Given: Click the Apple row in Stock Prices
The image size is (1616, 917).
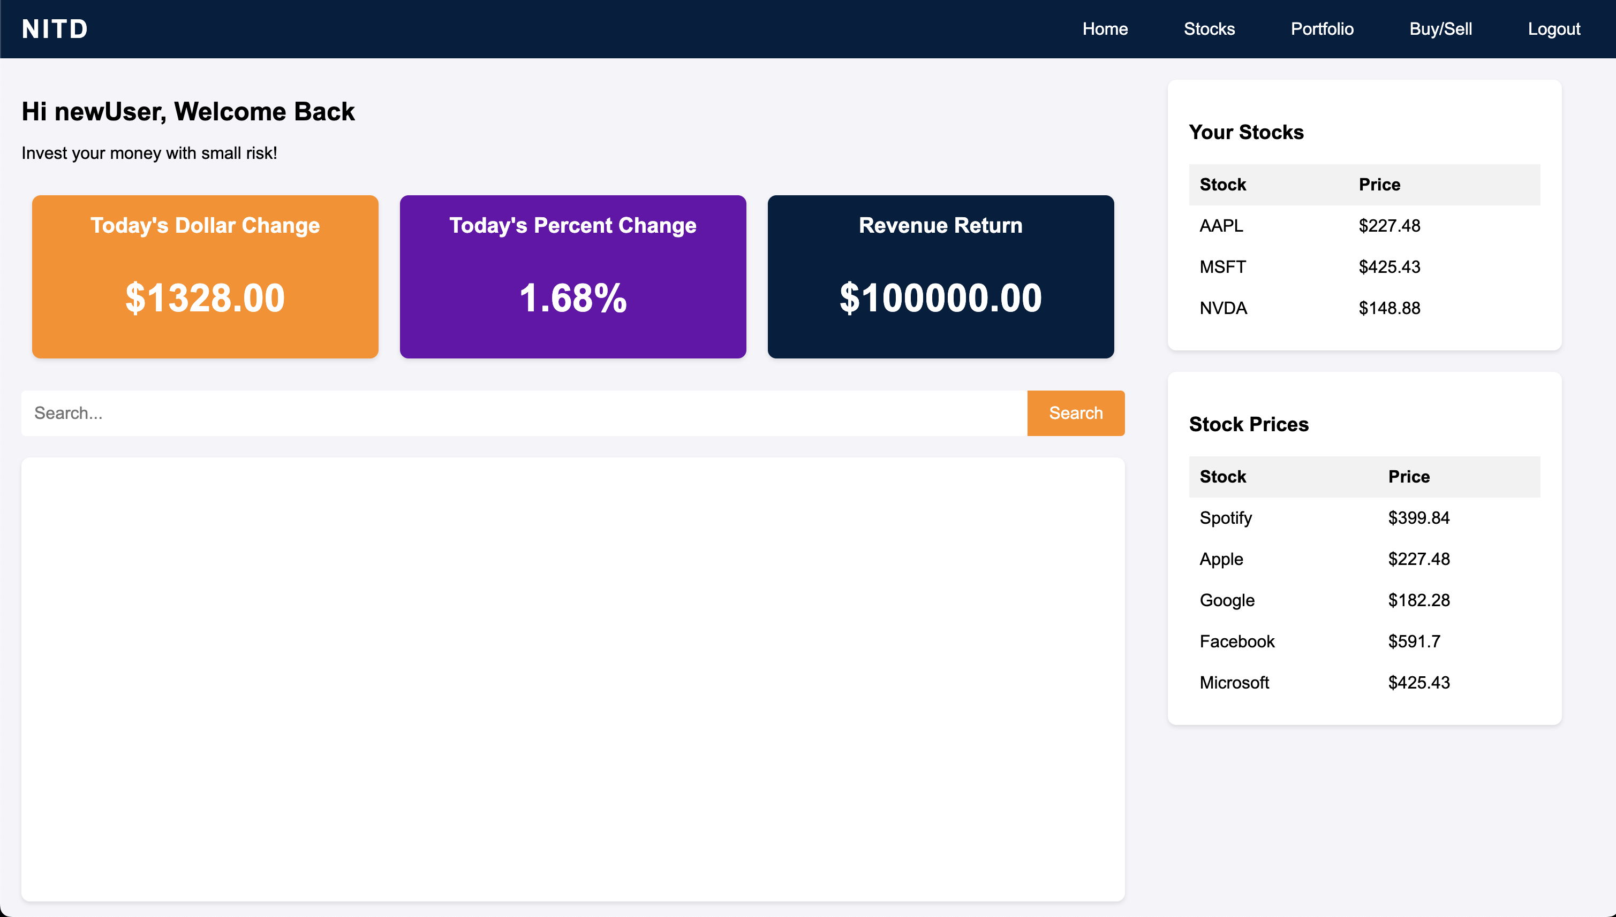Looking at the screenshot, I should (1363, 559).
